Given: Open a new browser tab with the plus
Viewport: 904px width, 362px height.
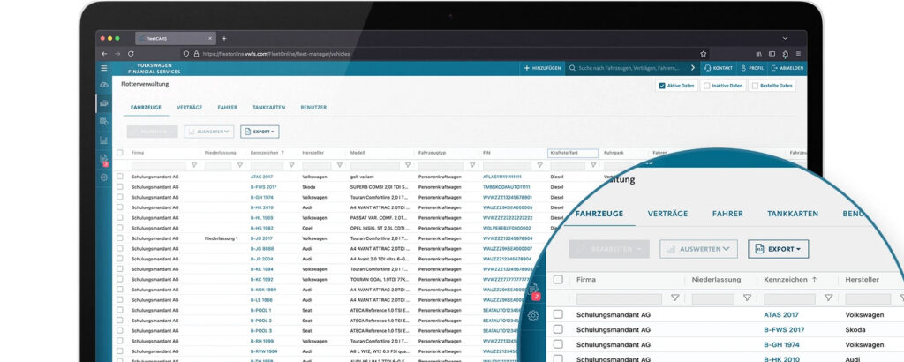Looking at the screenshot, I should [224, 39].
